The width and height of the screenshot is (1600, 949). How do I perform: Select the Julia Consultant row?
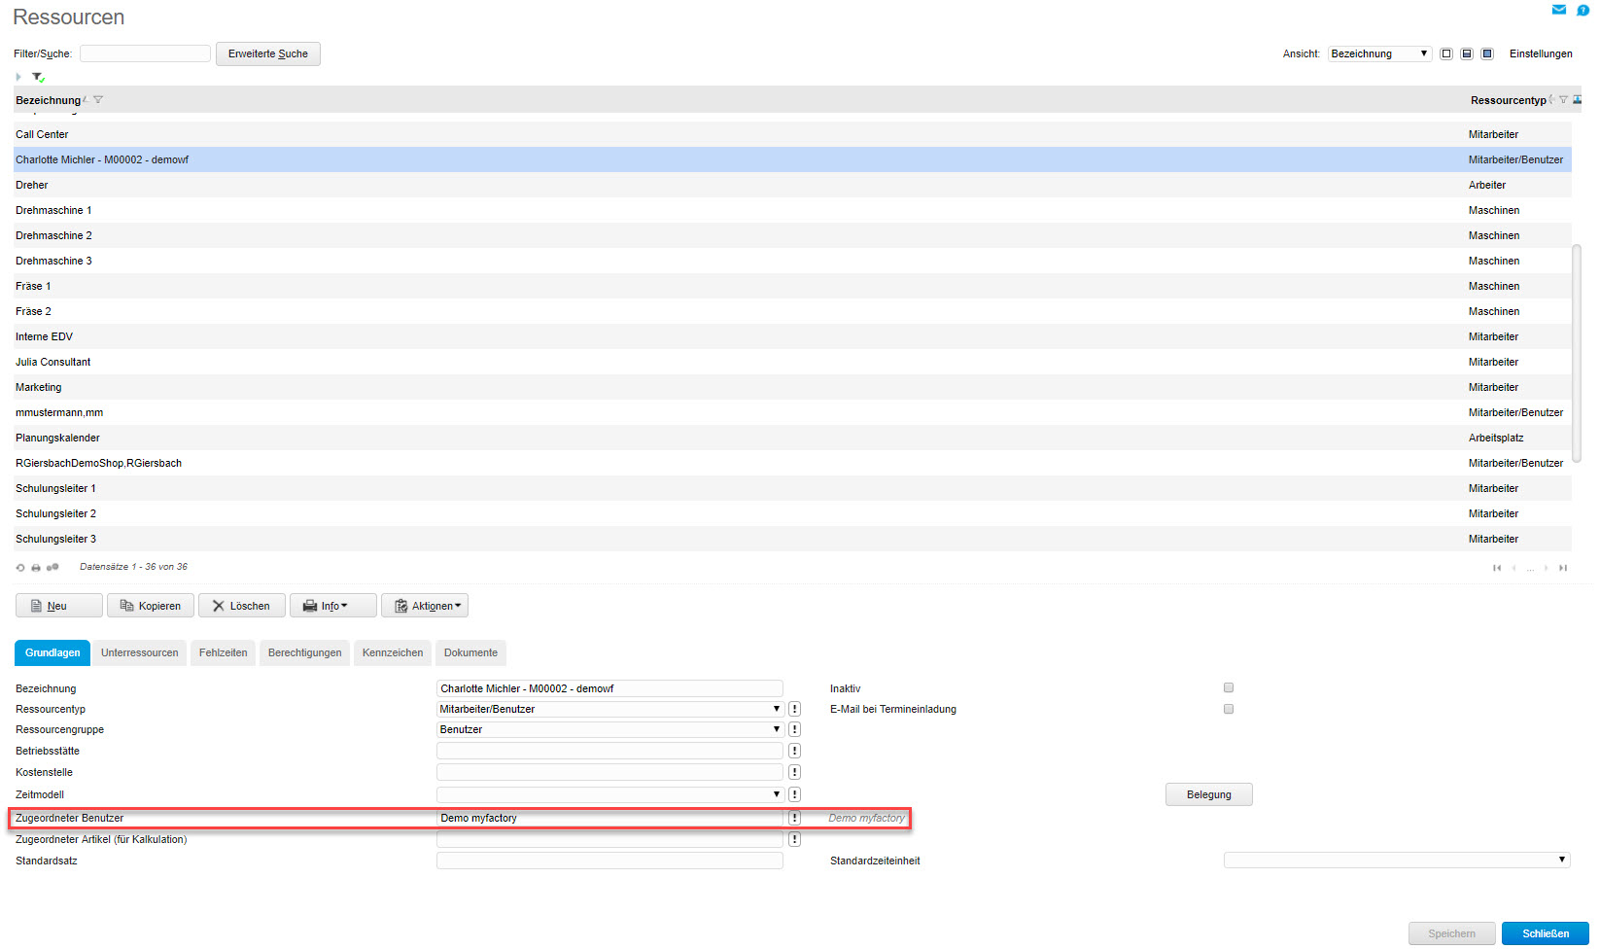pos(792,362)
